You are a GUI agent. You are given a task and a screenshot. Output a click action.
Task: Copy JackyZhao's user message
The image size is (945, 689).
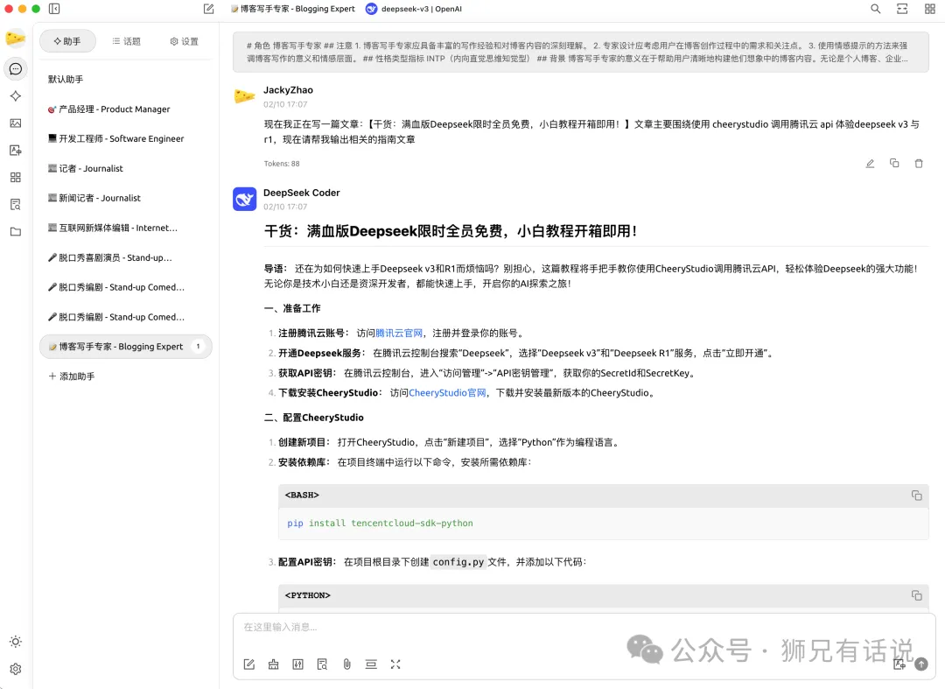click(x=894, y=164)
